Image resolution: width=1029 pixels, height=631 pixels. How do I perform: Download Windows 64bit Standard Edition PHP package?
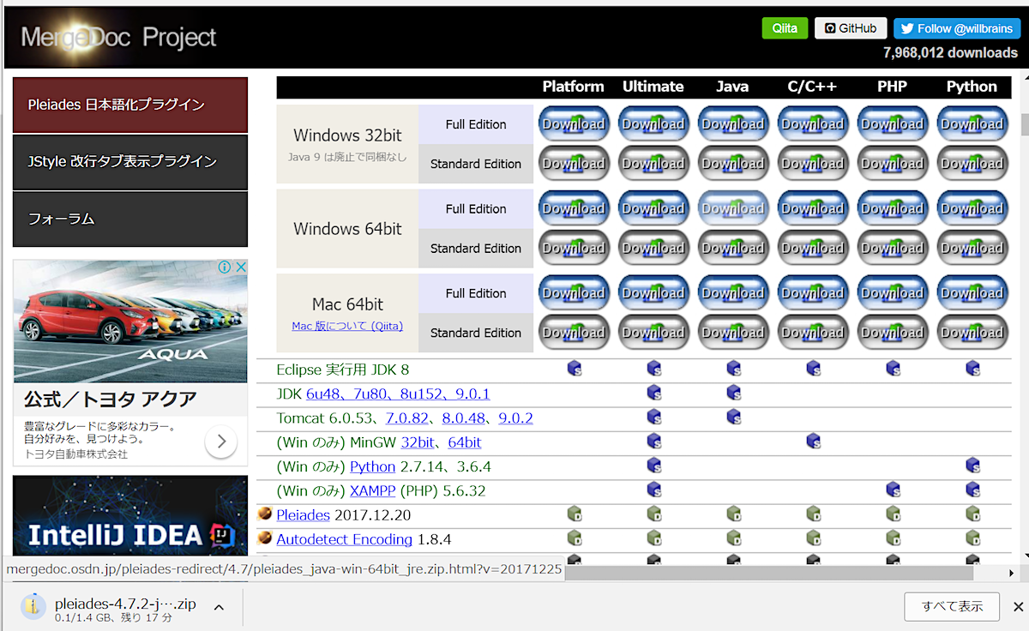(x=892, y=248)
